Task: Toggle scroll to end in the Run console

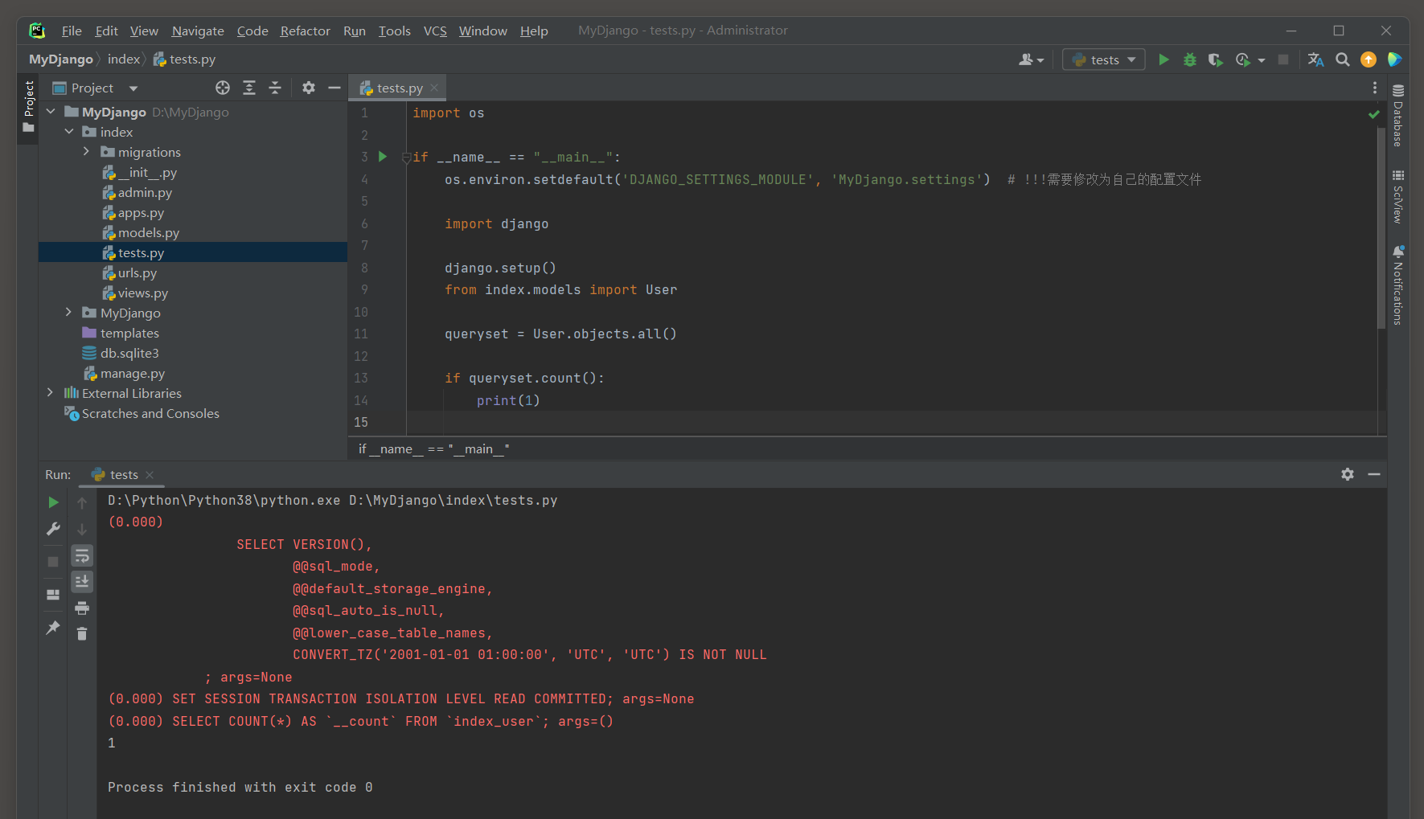Action: [x=82, y=581]
